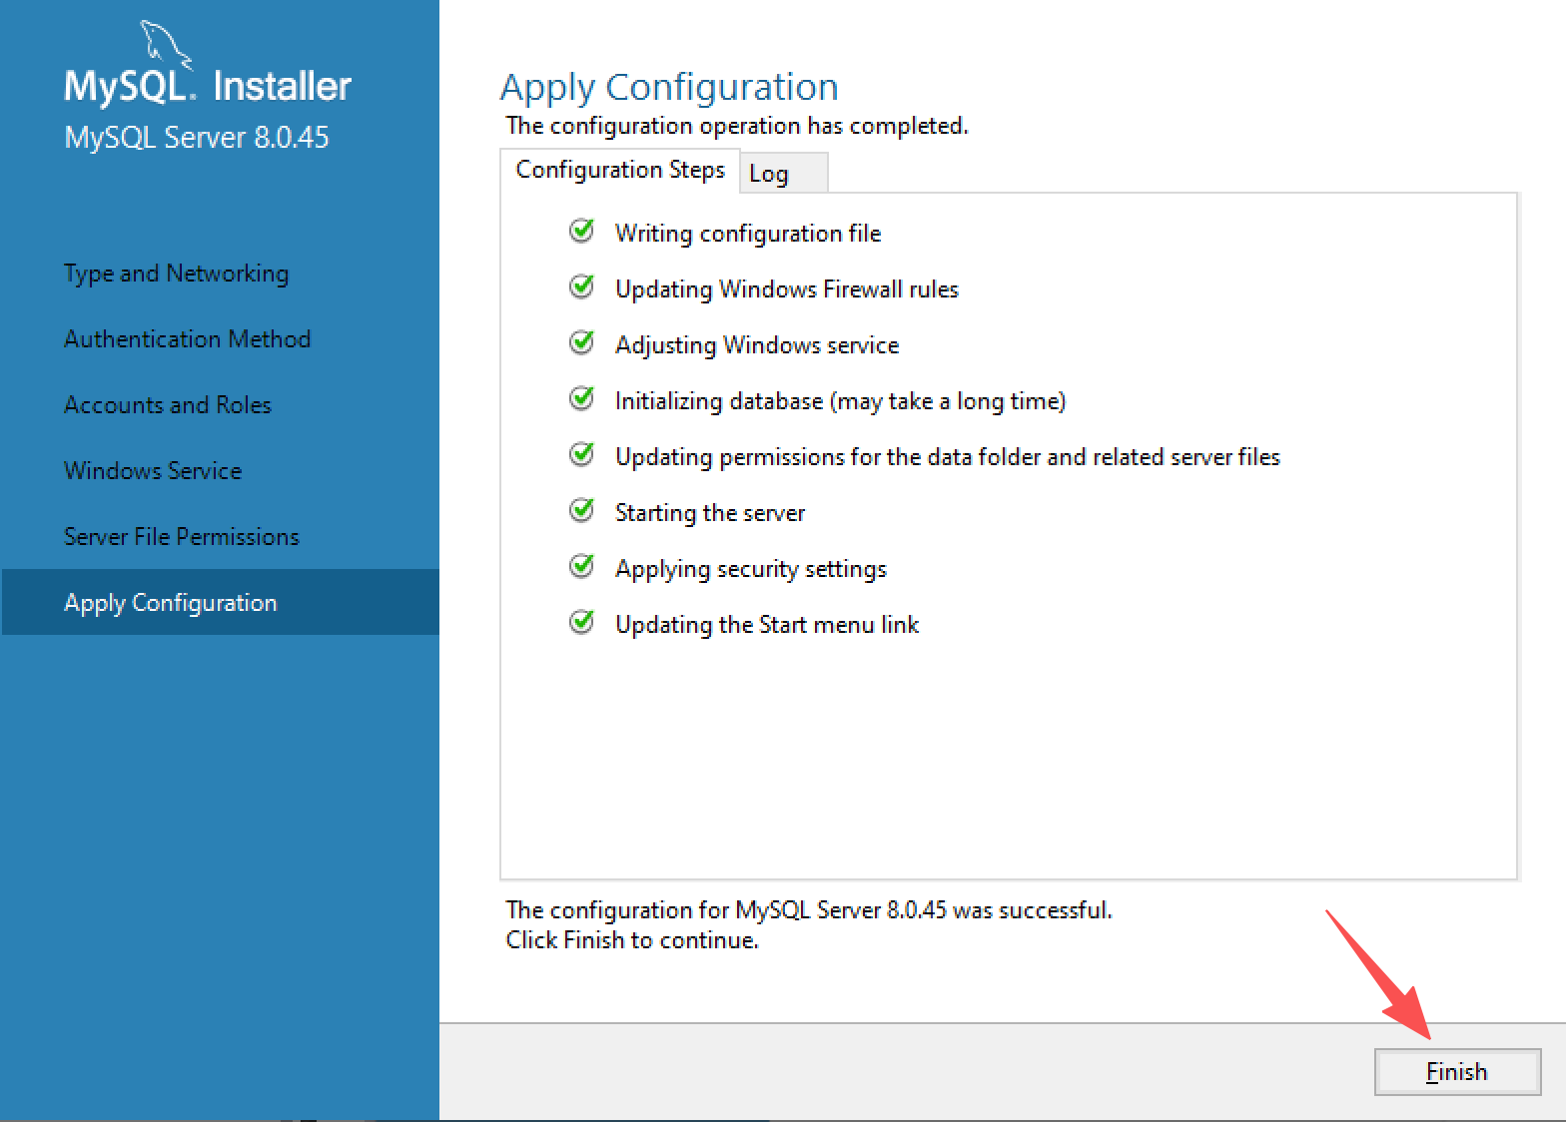Click green check beside Writing configuration file
This screenshot has height=1122, width=1566.
[581, 232]
